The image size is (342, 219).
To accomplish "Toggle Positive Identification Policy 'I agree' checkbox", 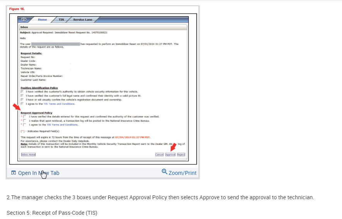I will pos(22,104).
